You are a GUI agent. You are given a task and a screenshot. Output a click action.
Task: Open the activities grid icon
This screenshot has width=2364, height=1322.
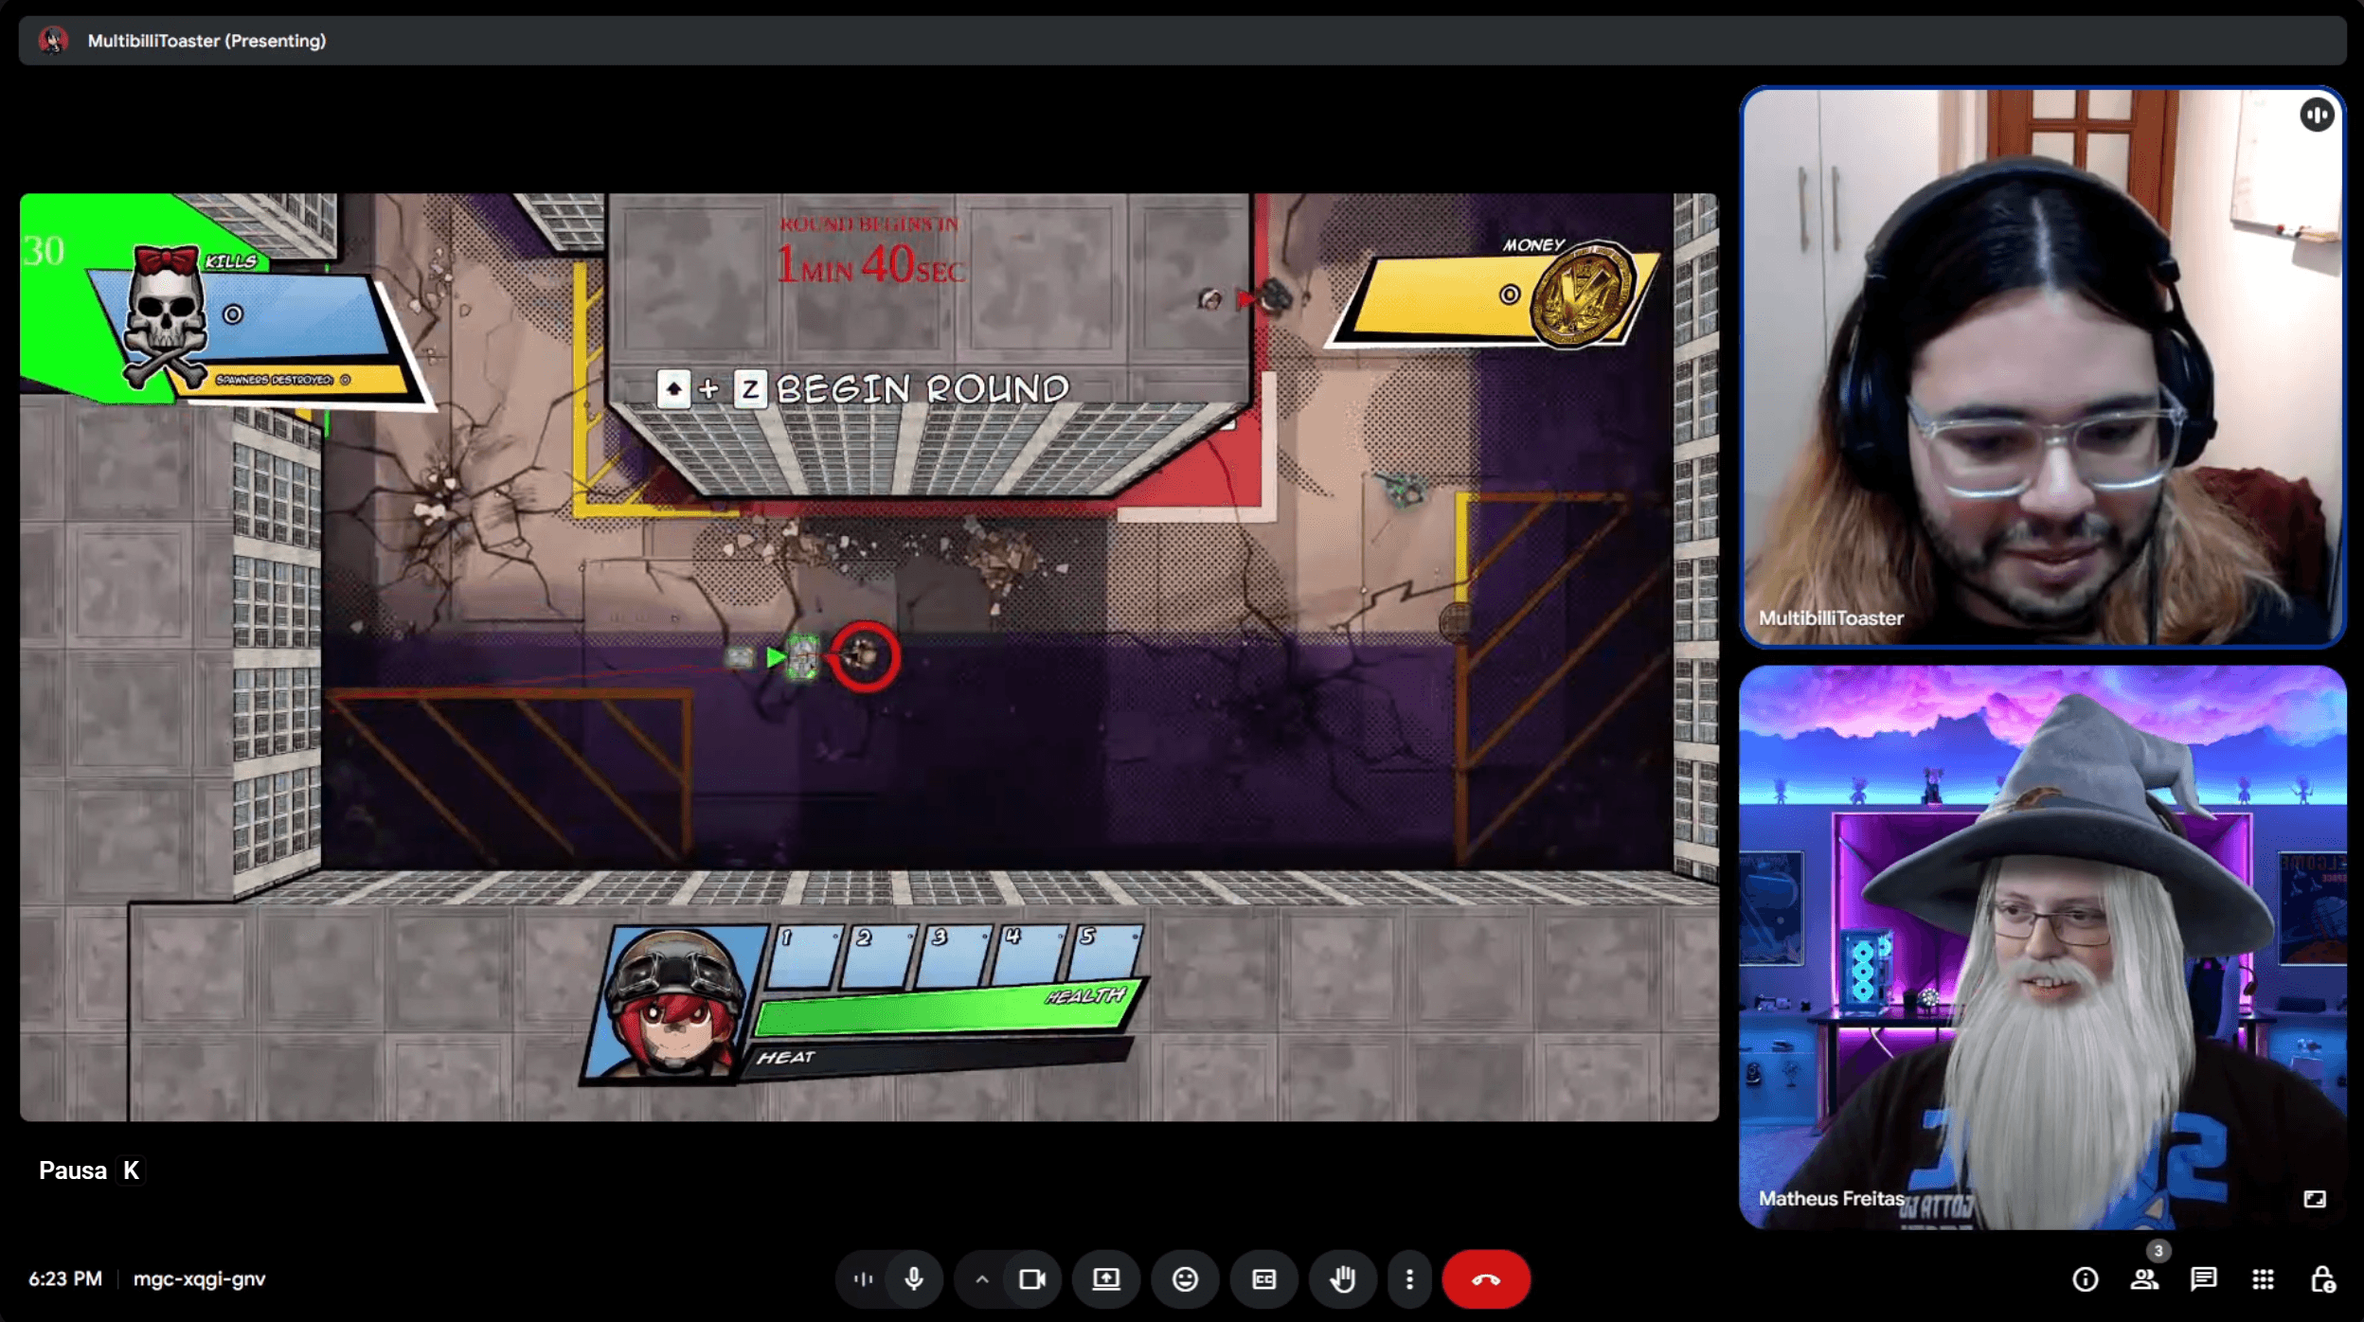click(x=2263, y=1279)
